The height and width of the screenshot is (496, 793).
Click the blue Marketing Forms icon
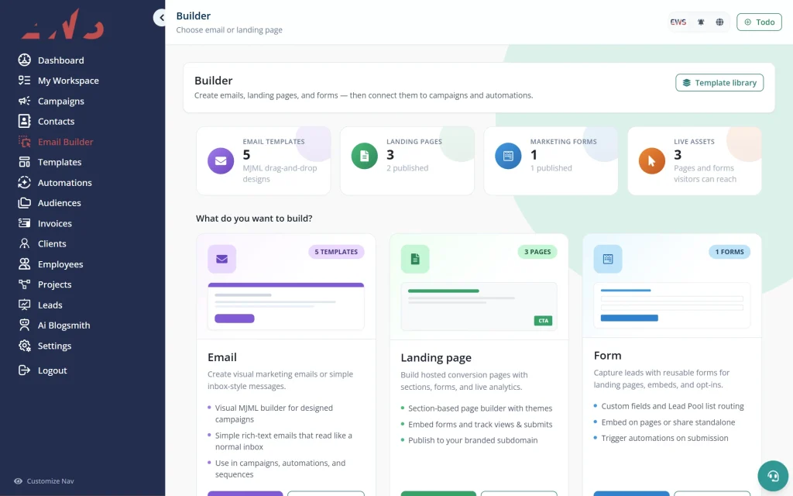point(508,157)
